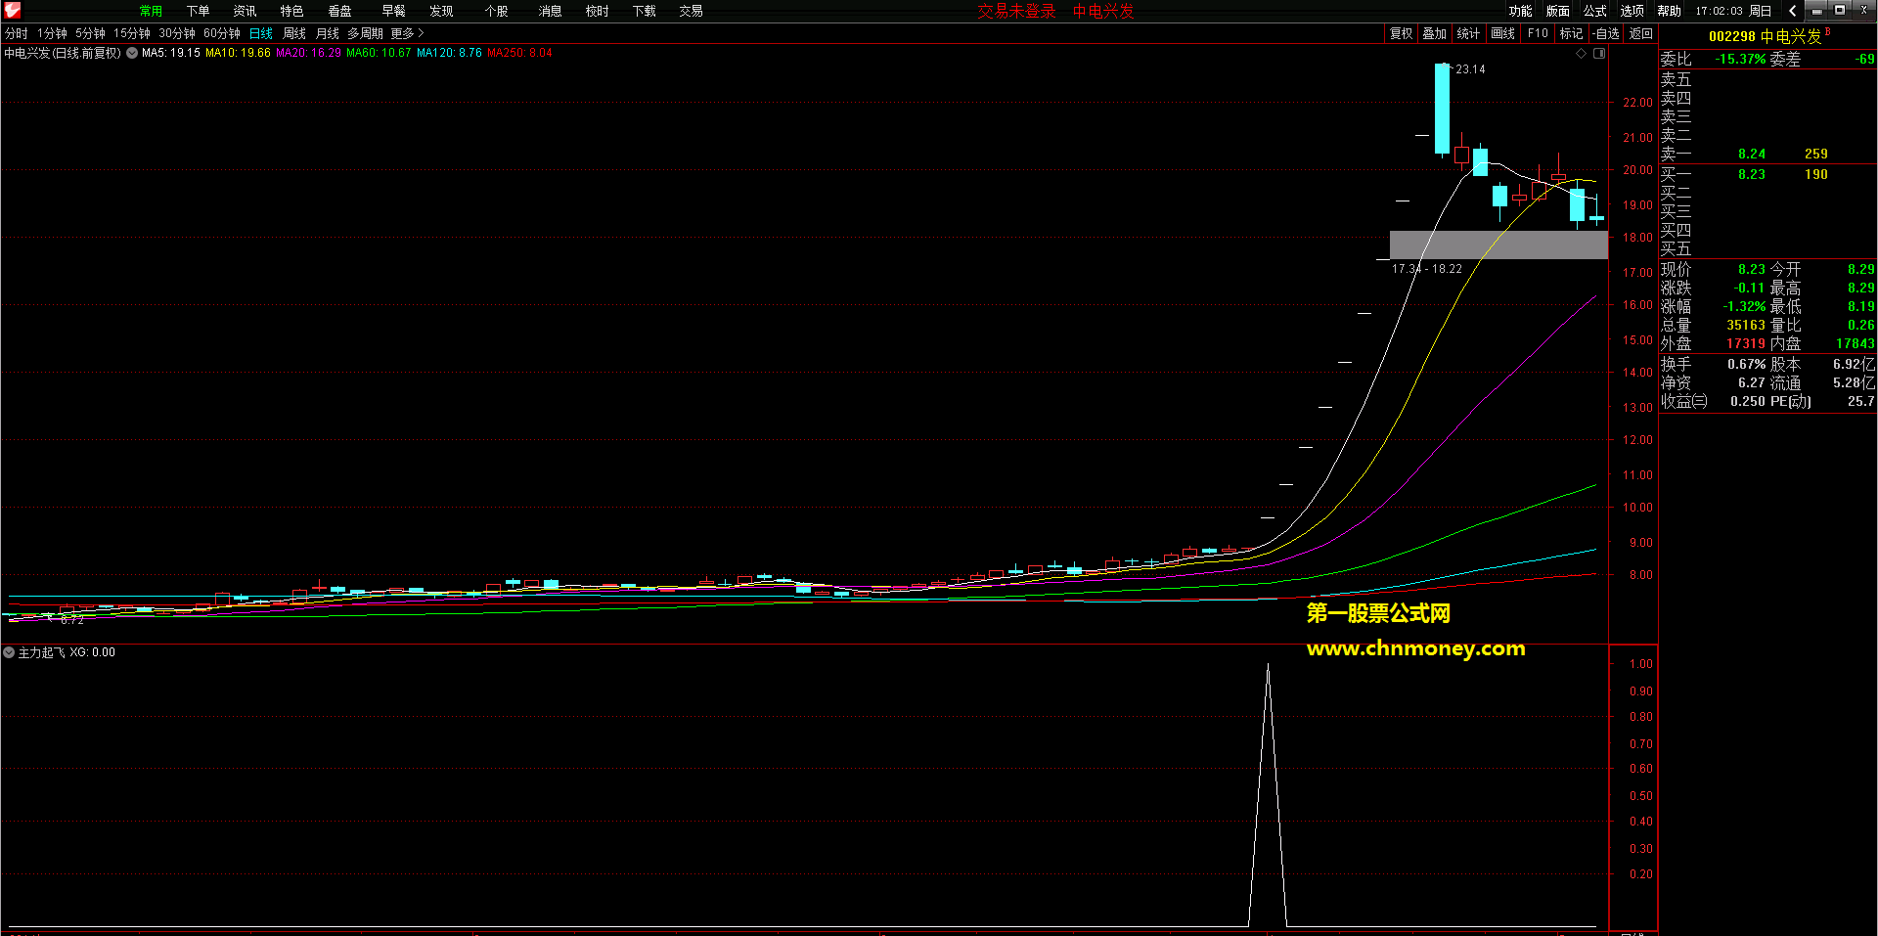Click the 返回 return button

pyautogui.click(x=1640, y=33)
